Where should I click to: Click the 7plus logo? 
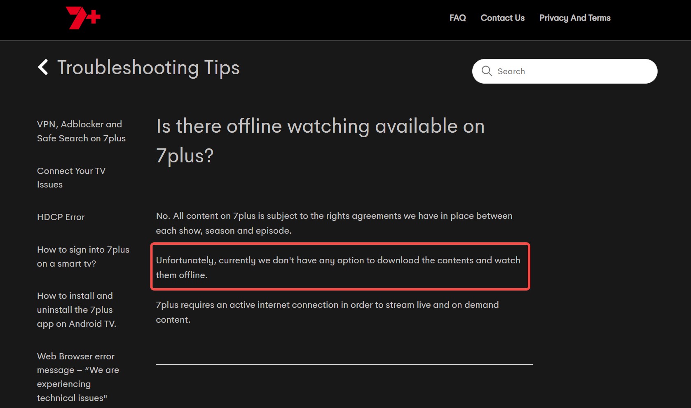click(83, 18)
